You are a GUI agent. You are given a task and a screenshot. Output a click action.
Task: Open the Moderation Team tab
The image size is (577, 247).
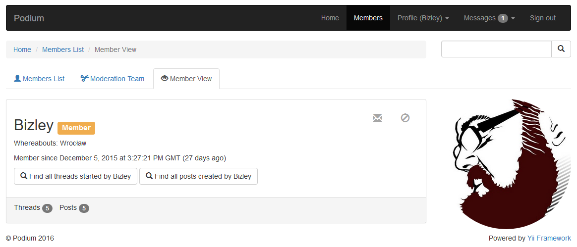pyautogui.click(x=112, y=79)
